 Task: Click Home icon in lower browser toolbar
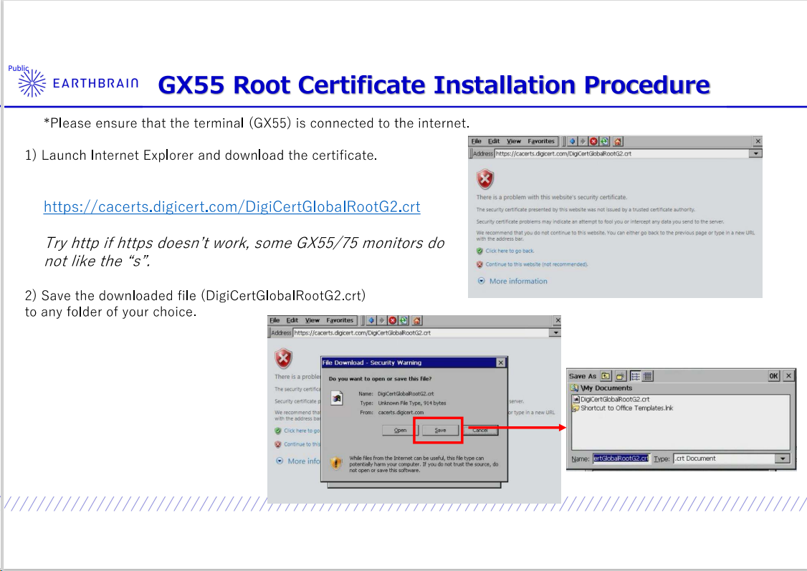[x=417, y=320]
